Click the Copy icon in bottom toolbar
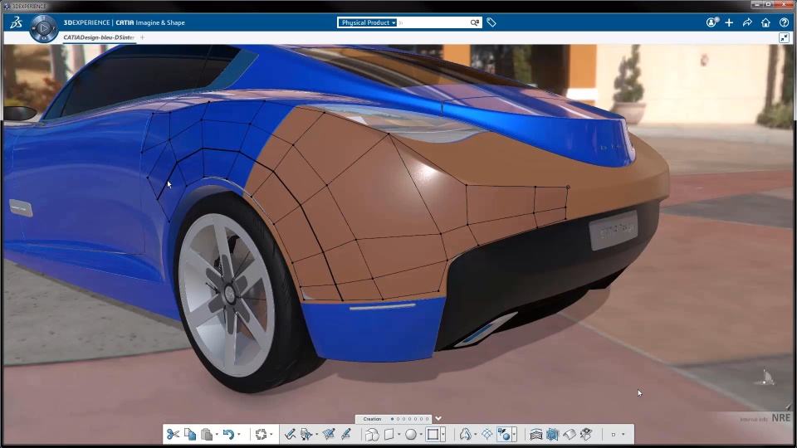This screenshot has height=448, width=797. click(190, 434)
